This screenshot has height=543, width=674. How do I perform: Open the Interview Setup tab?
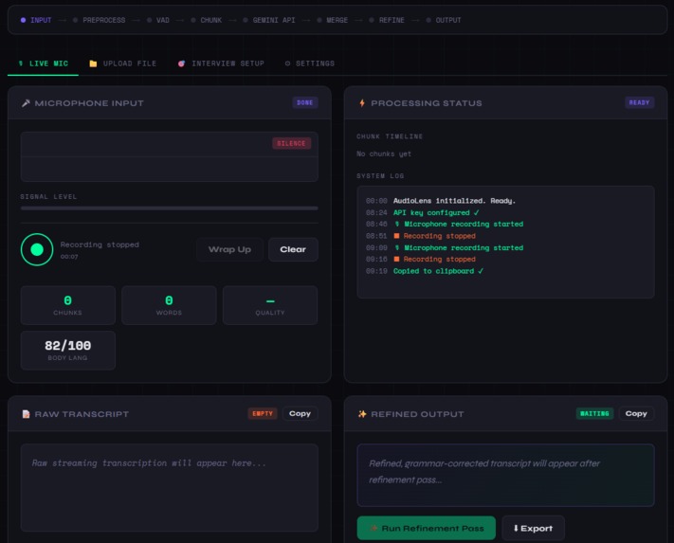pyautogui.click(x=221, y=63)
